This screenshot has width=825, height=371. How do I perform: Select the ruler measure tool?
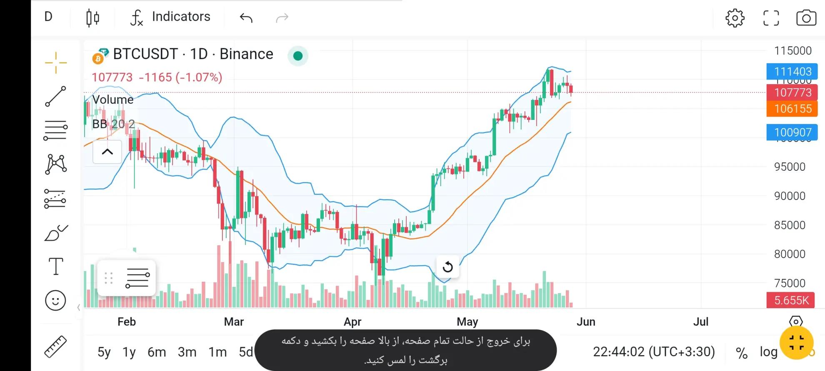tap(55, 347)
